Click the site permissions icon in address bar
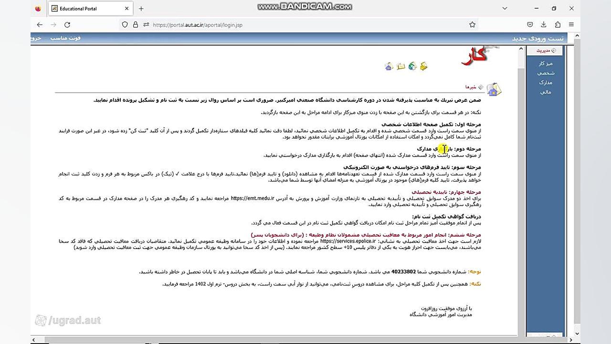The height and width of the screenshot is (344, 611). tap(146, 25)
